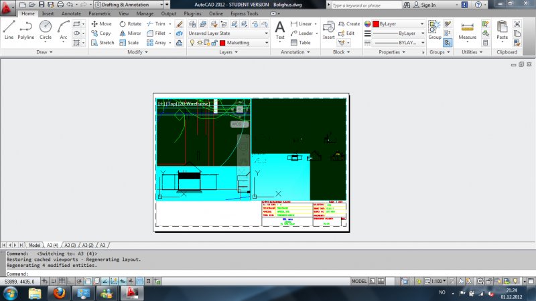Image resolution: width=536 pixels, height=301 pixels.
Task: Click the Measure utility icon
Action: click(x=468, y=29)
